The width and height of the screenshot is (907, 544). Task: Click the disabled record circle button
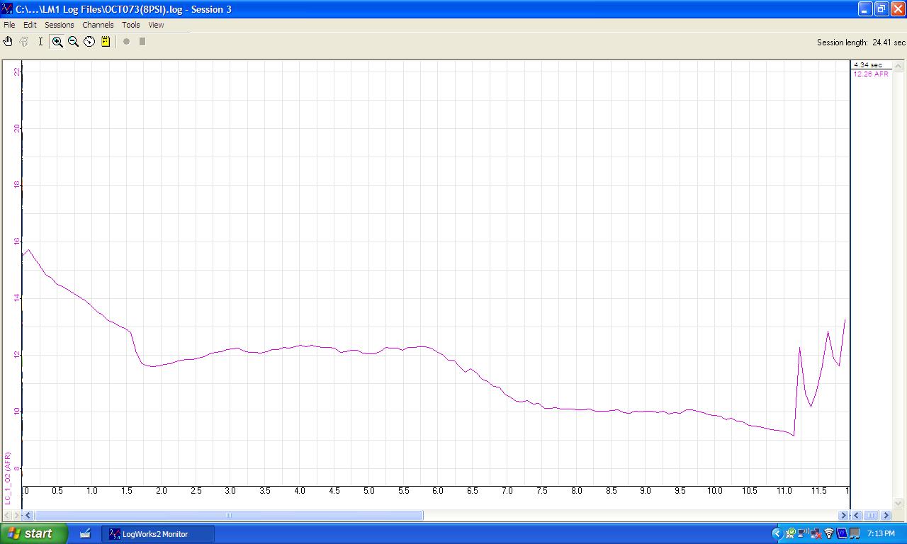click(127, 42)
